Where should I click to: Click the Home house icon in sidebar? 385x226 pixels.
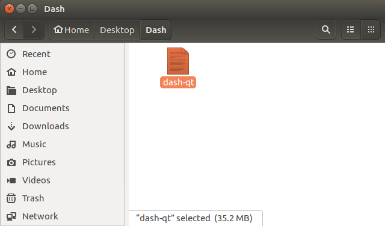coord(11,72)
